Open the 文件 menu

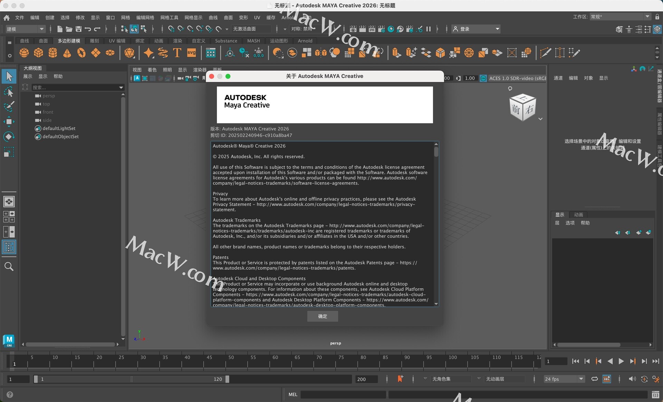click(20, 18)
